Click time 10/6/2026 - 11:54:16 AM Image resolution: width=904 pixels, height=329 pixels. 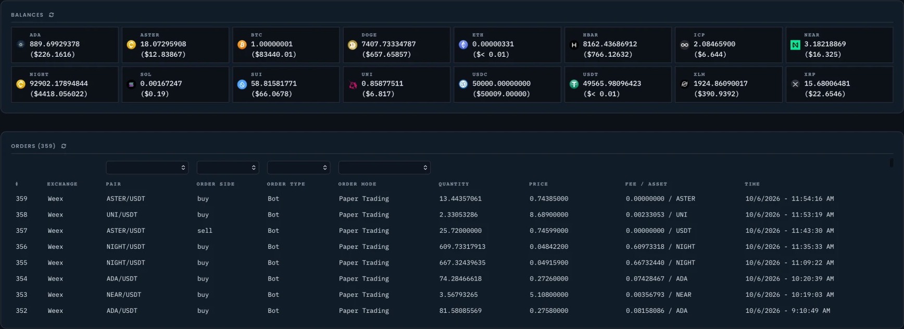(789, 199)
